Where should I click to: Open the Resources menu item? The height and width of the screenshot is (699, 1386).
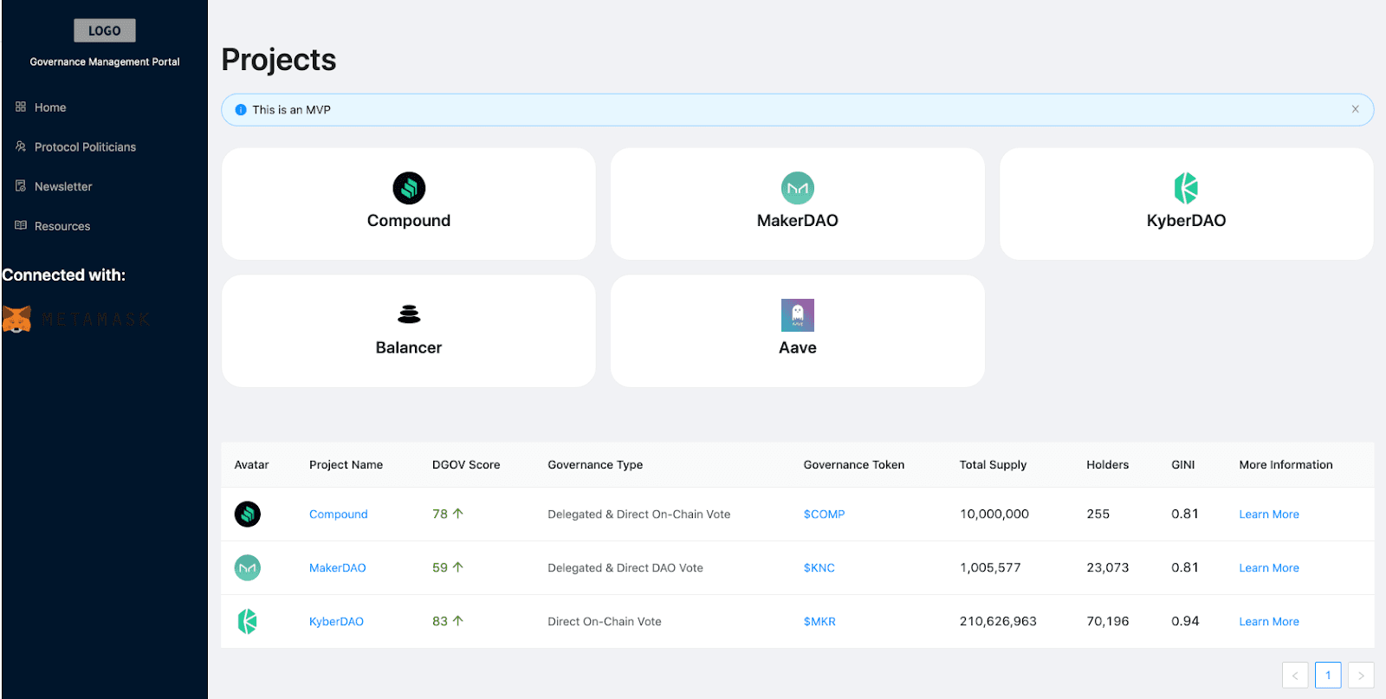62,226
